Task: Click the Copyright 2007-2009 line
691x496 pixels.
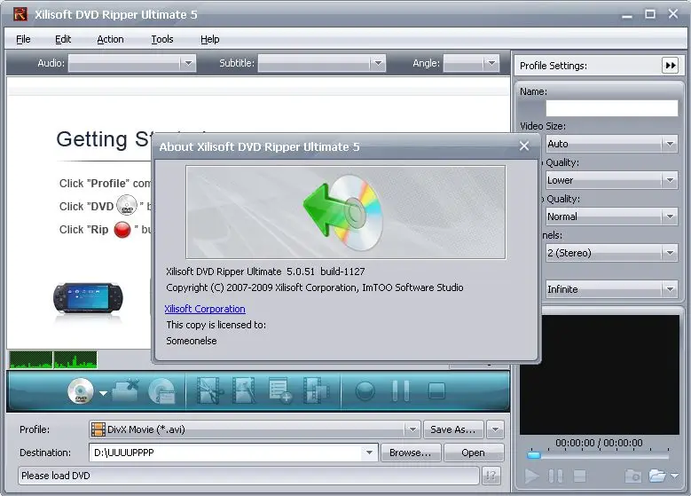Action: [315, 287]
